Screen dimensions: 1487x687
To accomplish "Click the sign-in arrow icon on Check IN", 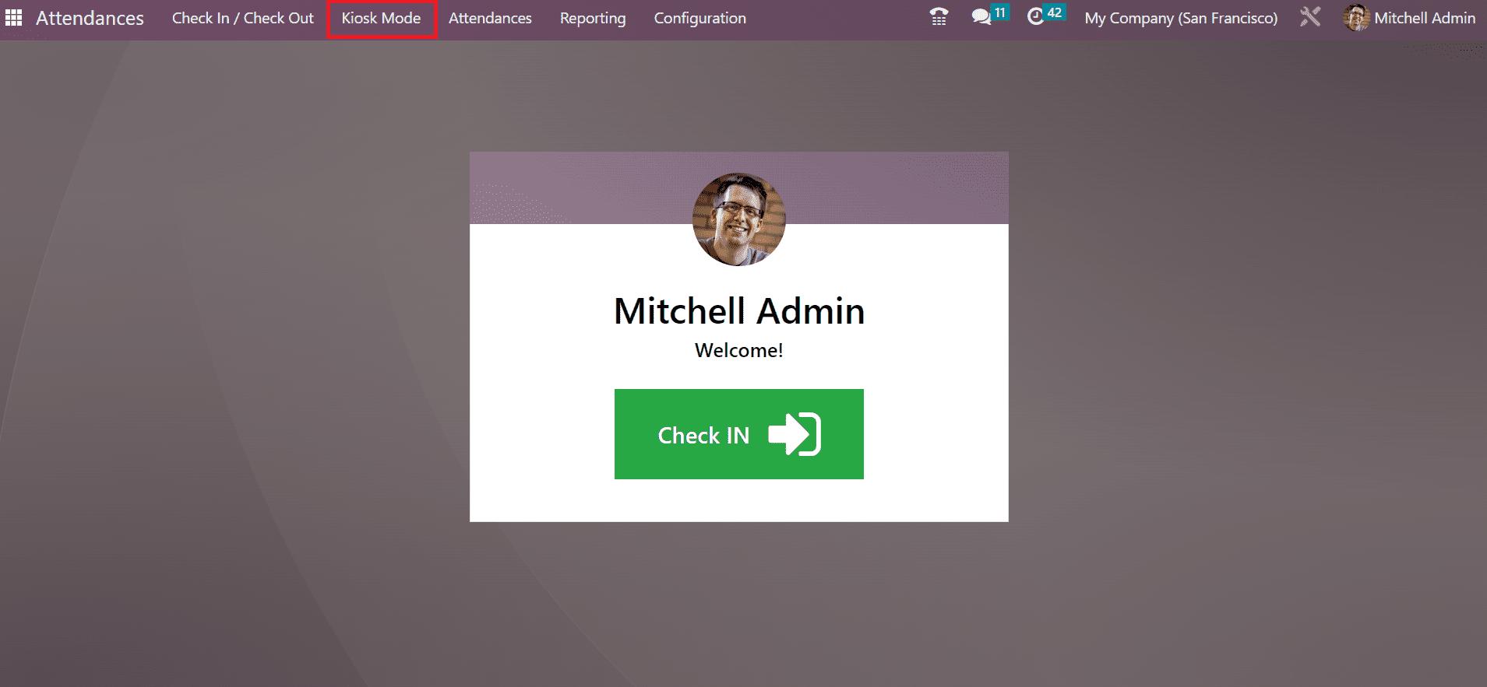I will (795, 434).
